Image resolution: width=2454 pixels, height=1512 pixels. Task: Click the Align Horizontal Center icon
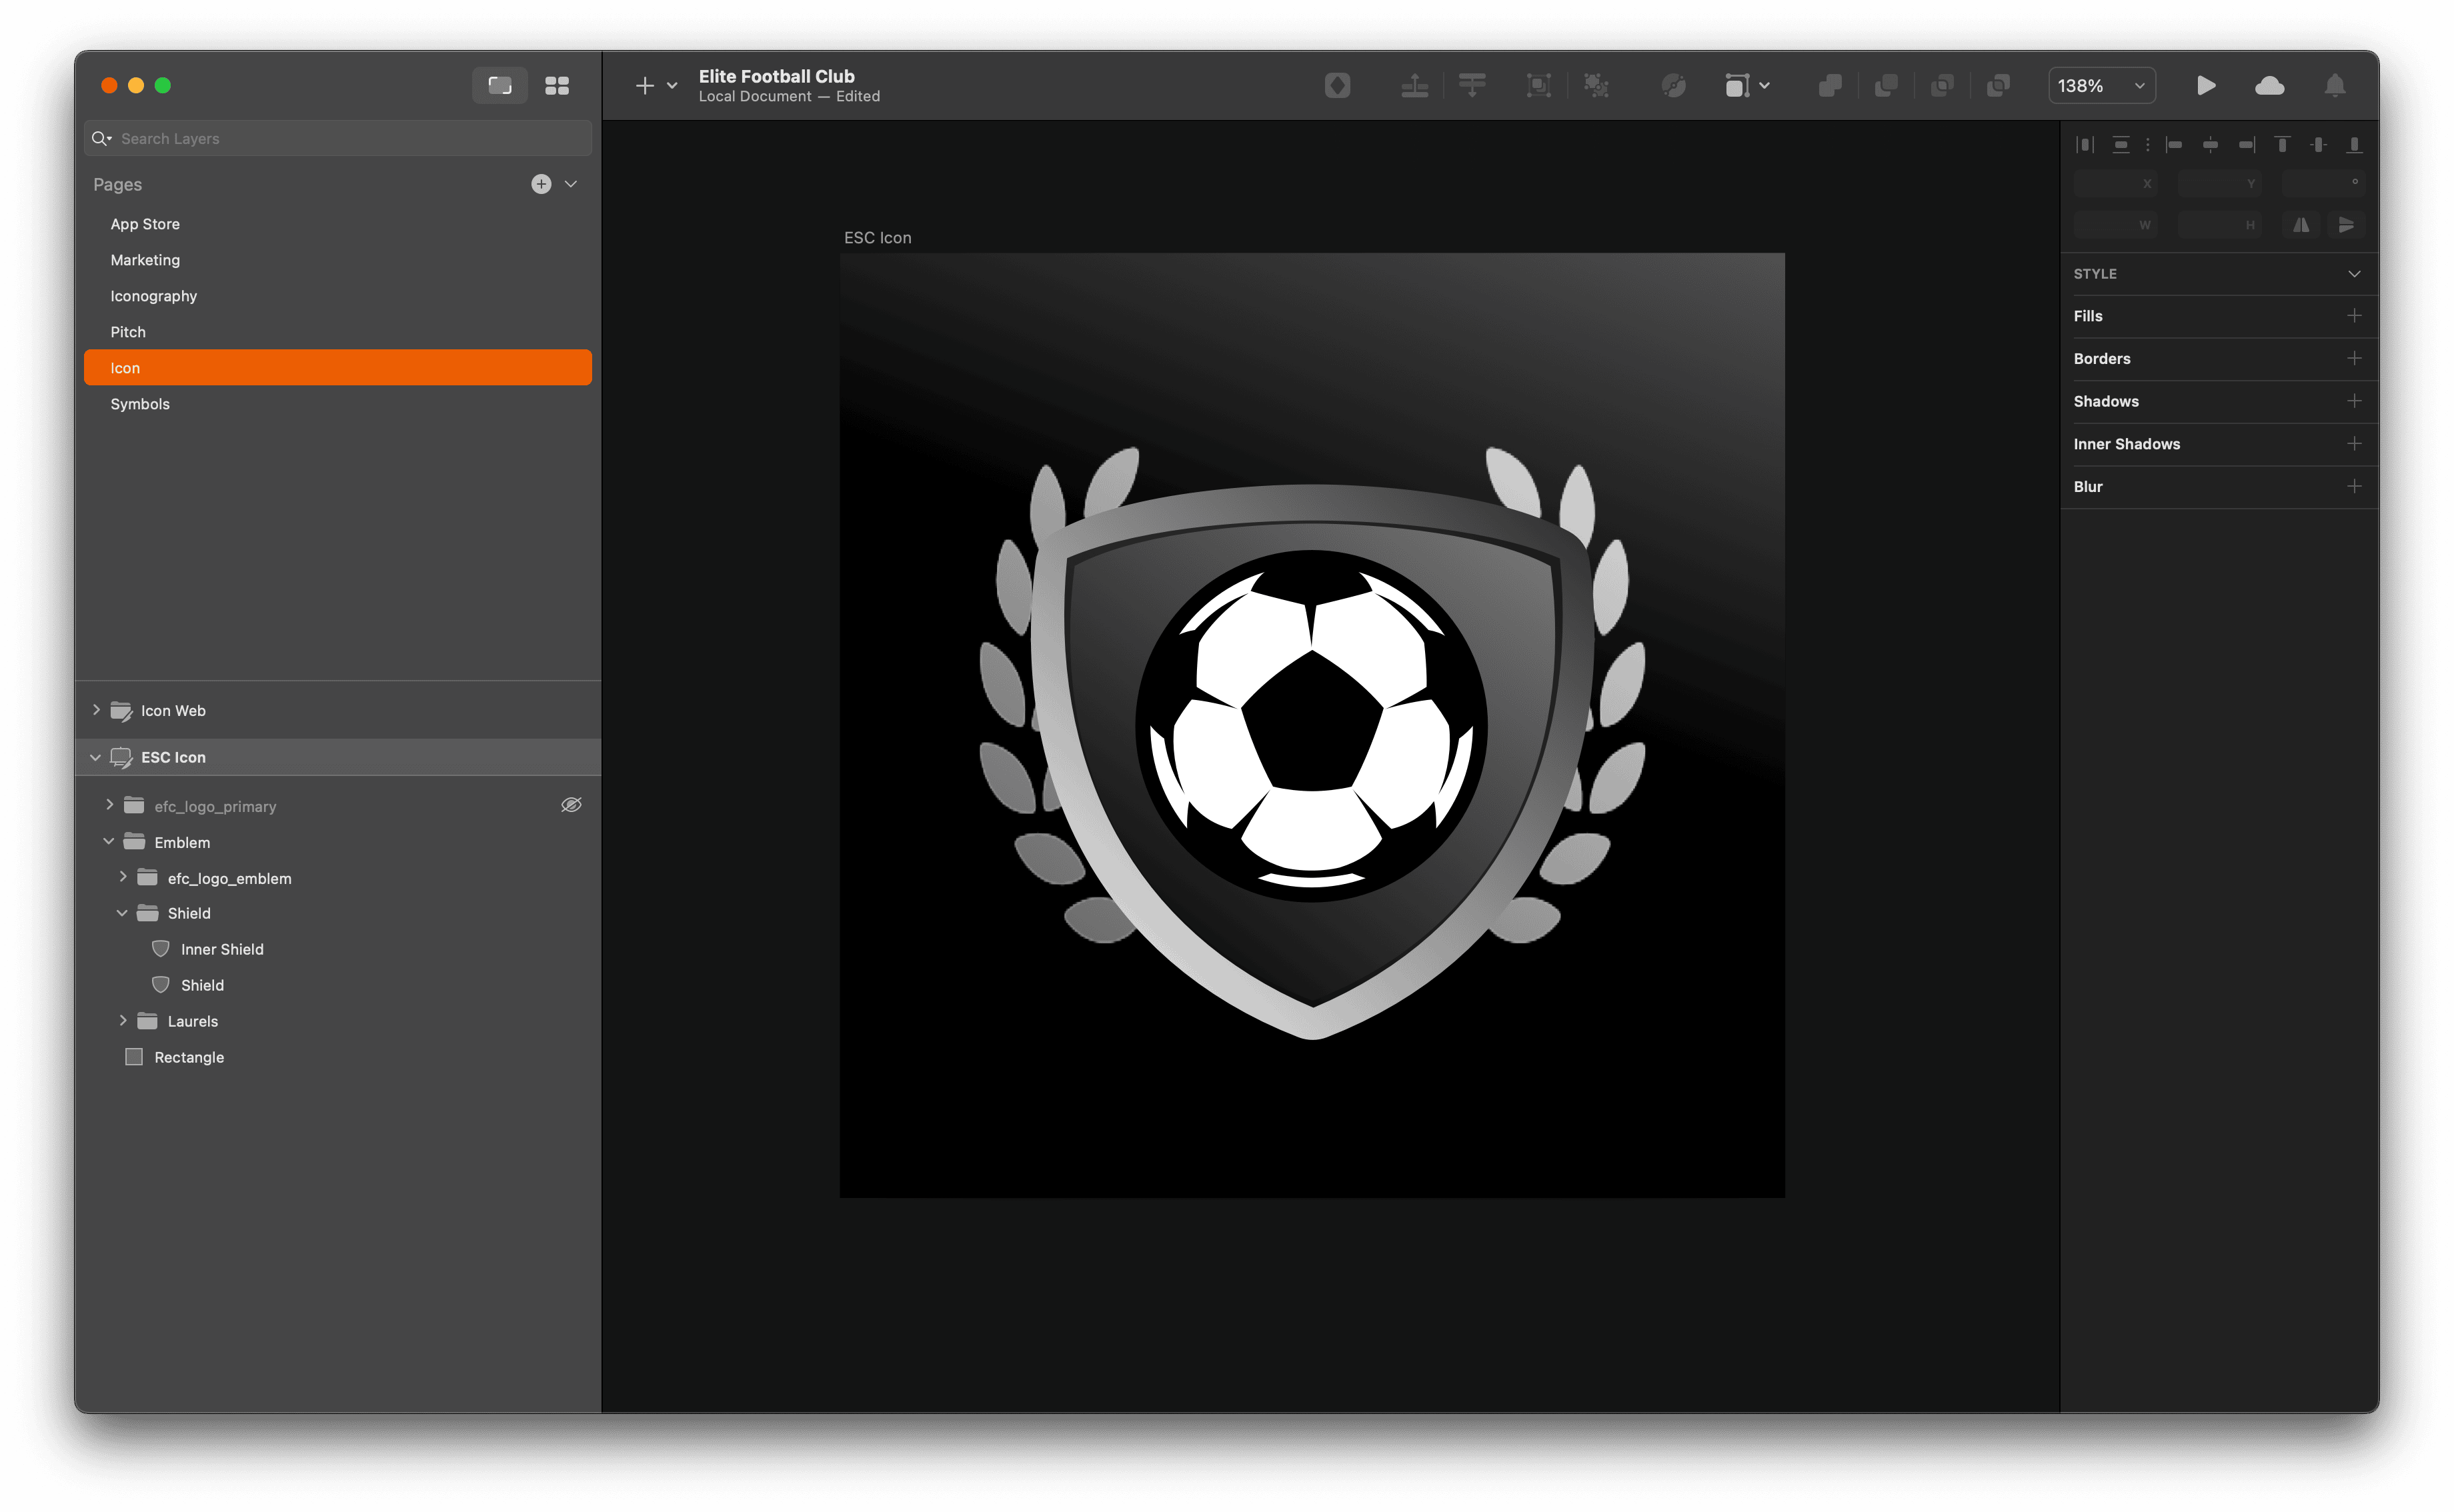pyautogui.click(x=2210, y=145)
